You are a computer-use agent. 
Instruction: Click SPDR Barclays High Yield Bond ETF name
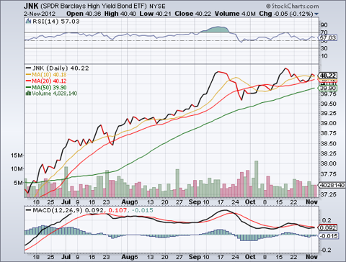coord(93,6)
